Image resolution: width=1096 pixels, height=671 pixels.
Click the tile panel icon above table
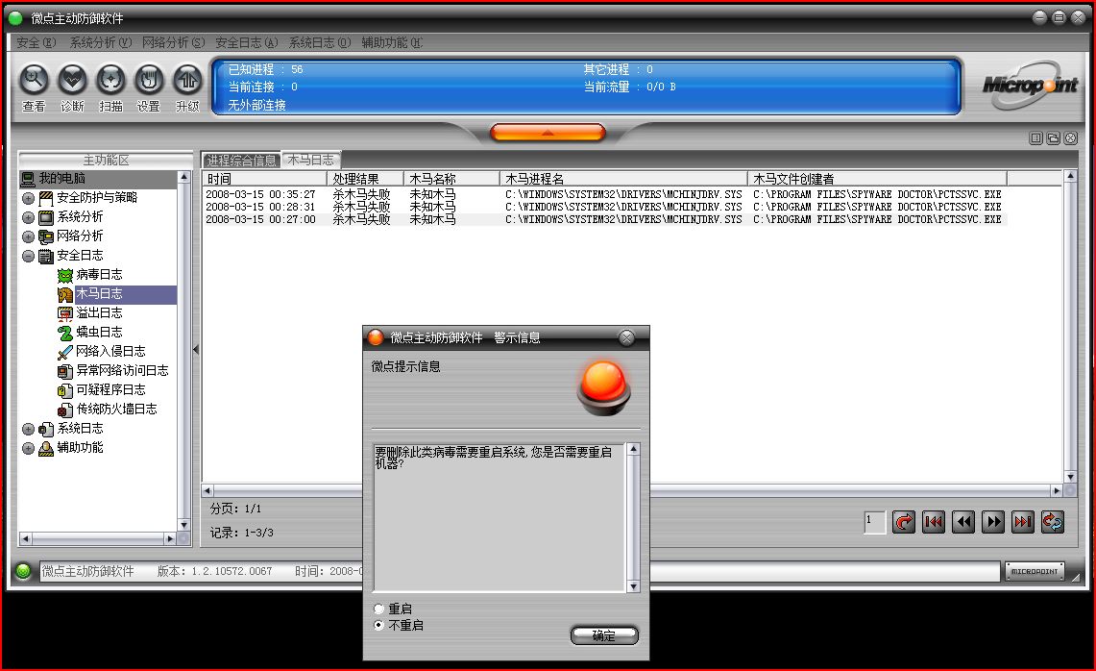point(1036,138)
